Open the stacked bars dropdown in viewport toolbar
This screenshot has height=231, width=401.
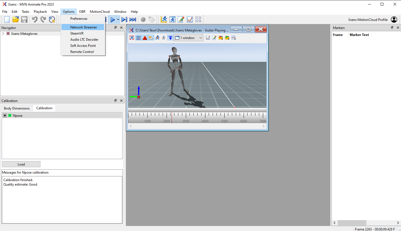[234, 38]
